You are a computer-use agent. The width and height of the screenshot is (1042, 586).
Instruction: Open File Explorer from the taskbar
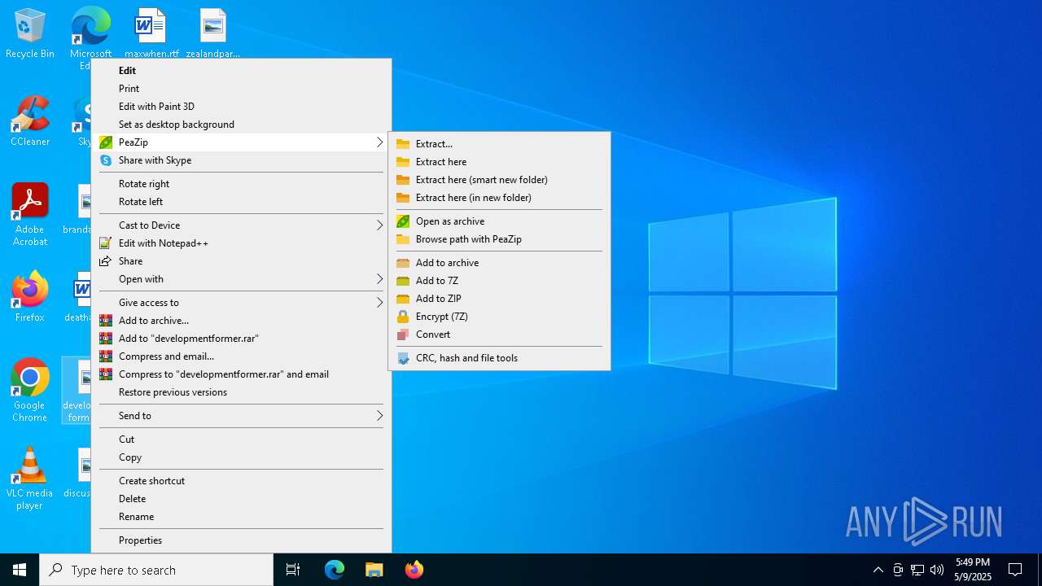coord(374,570)
